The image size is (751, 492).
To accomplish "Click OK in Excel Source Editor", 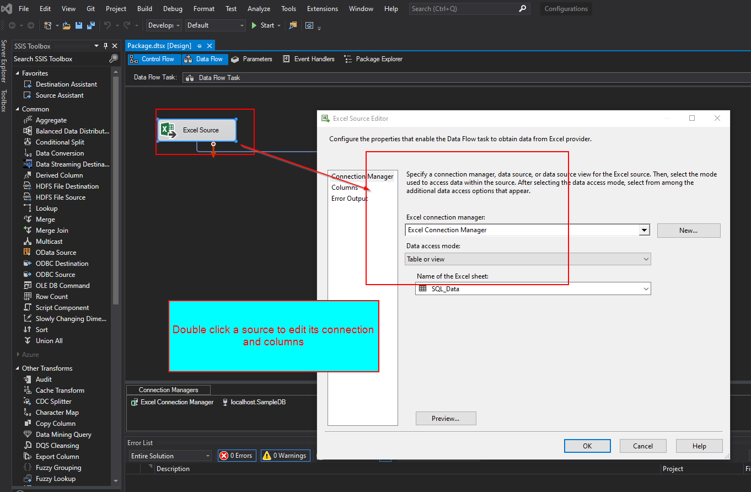I will (x=587, y=446).
